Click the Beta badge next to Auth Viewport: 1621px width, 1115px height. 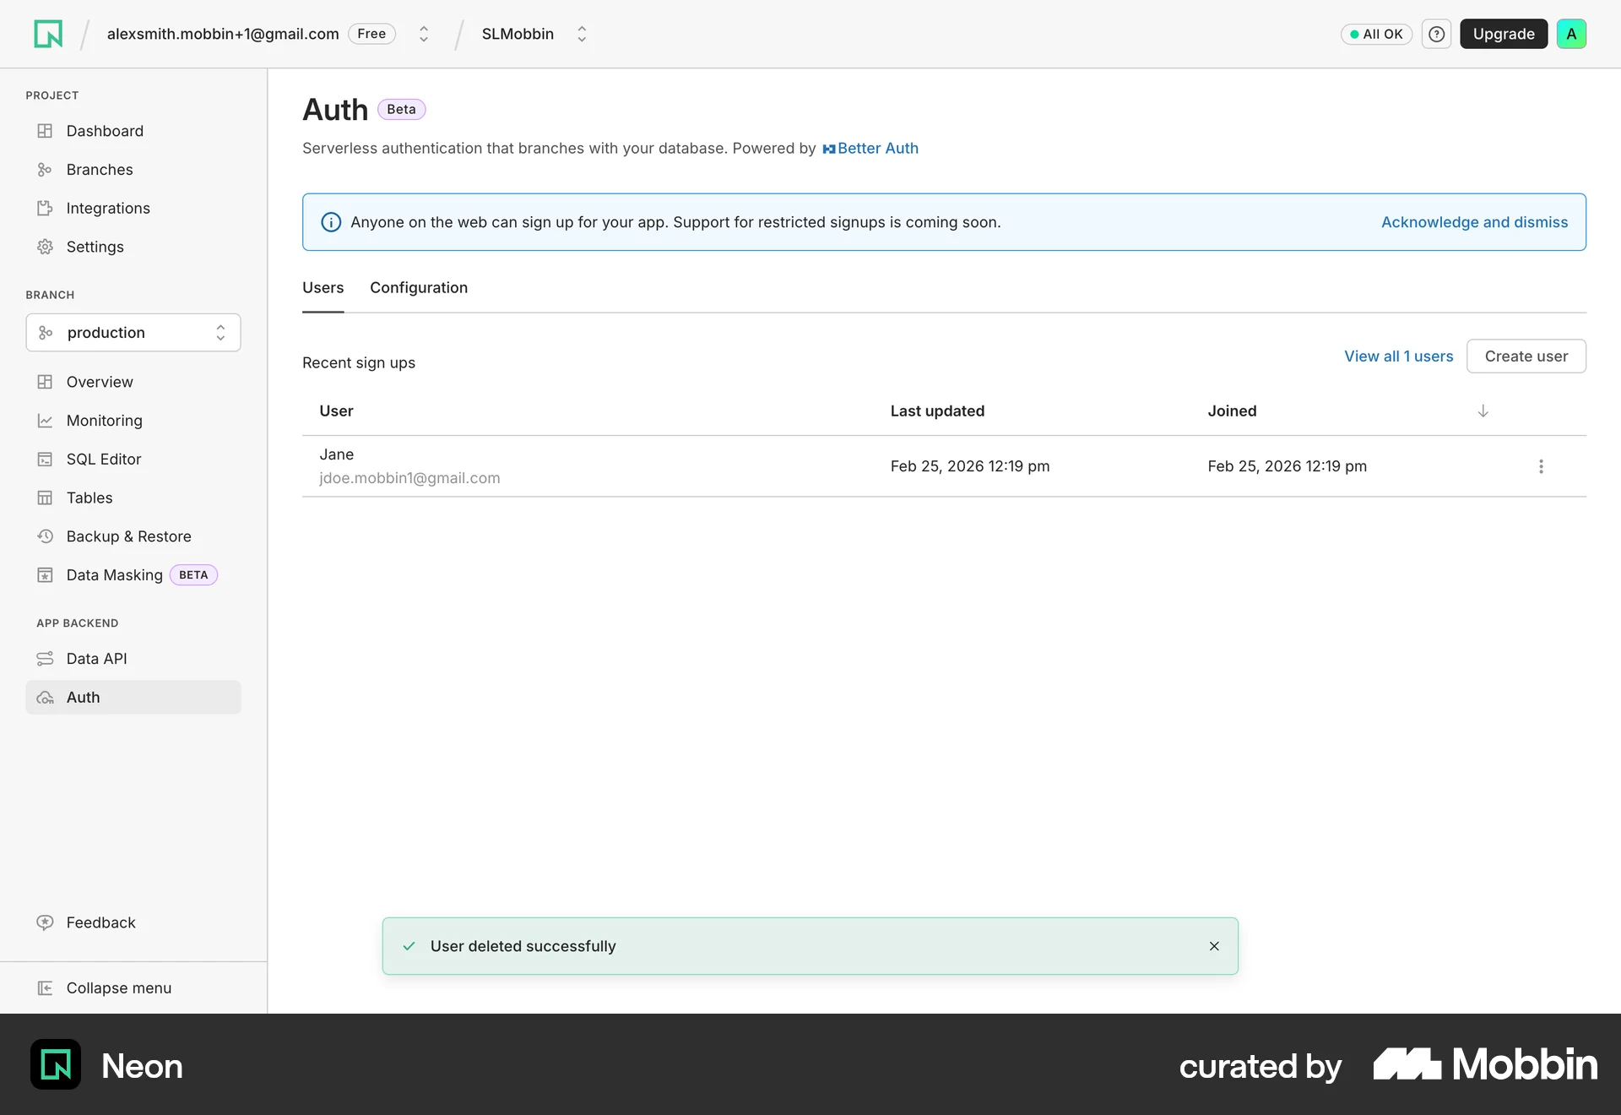point(401,110)
